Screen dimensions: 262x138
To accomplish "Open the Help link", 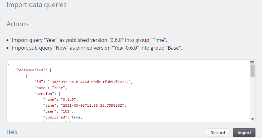I will coord(12,132).
